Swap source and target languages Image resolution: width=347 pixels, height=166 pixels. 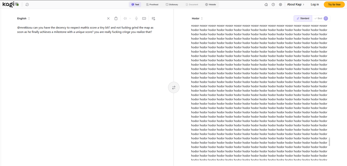tap(174, 87)
